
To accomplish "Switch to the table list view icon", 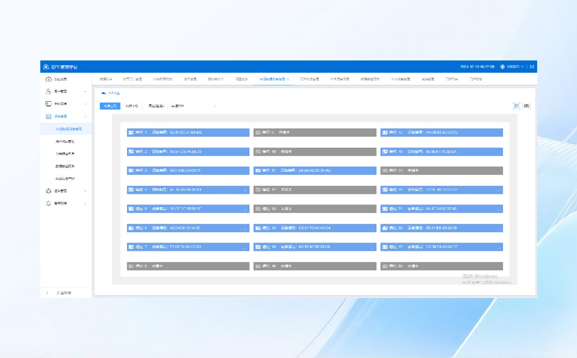I will [526, 106].
